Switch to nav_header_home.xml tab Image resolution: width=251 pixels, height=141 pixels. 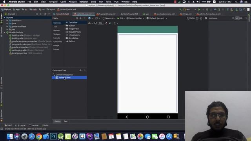pyautogui.click(x=165, y=14)
